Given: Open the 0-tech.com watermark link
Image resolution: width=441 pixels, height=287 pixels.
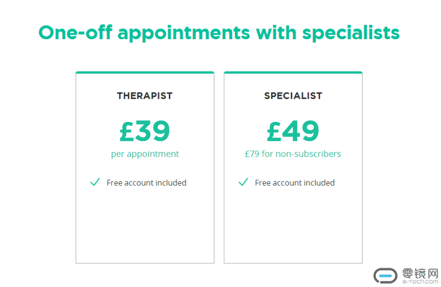Looking at the screenshot, I should tap(420, 282).
